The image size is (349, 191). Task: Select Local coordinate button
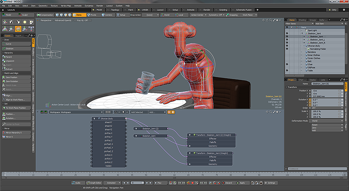[x=179, y=15]
